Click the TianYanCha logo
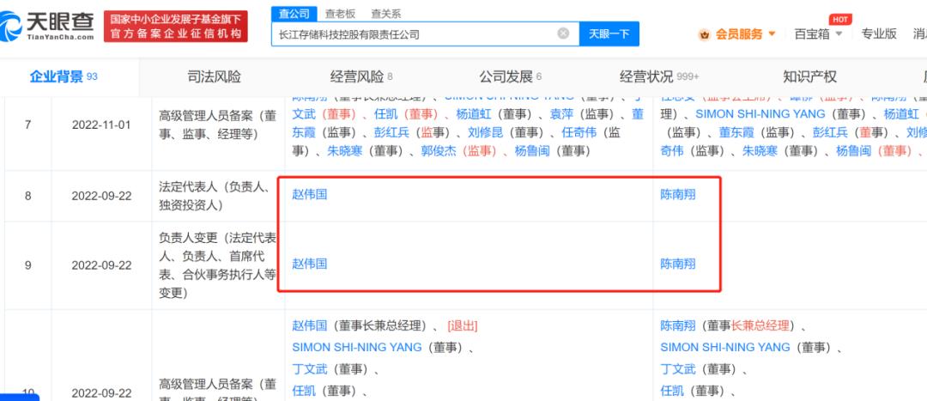 47,26
